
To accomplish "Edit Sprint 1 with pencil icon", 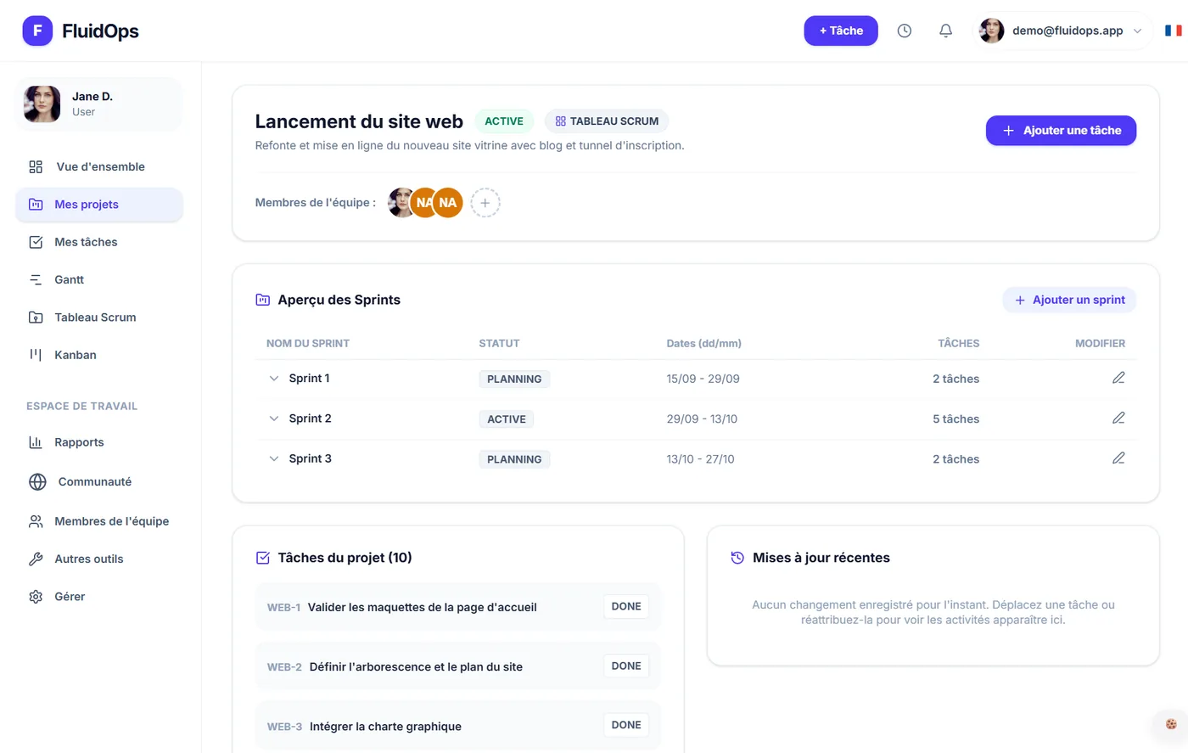I will tap(1118, 378).
